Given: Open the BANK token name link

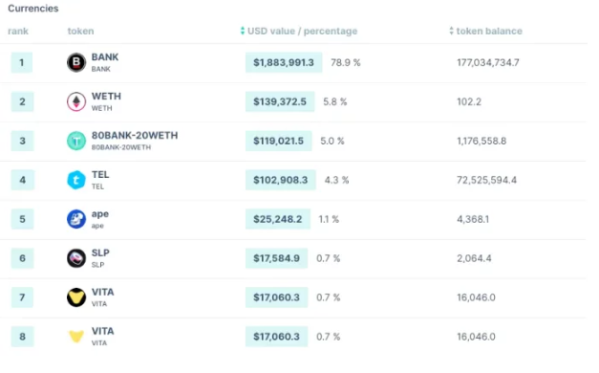Looking at the screenshot, I should point(105,57).
